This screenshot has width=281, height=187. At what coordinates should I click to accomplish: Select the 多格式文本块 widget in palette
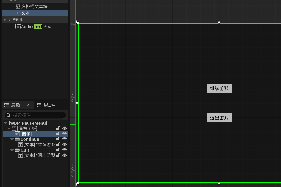pyautogui.click(x=35, y=6)
